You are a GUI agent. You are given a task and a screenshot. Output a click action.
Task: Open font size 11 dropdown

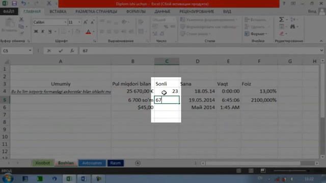click(x=79, y=22)
